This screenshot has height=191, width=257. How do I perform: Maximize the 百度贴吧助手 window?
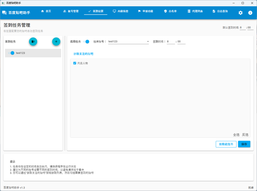[243, 3]
